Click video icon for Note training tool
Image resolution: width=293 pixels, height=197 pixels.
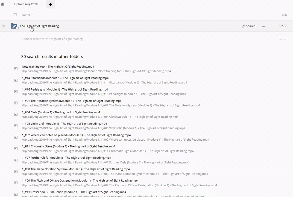[x=16, y=69]
